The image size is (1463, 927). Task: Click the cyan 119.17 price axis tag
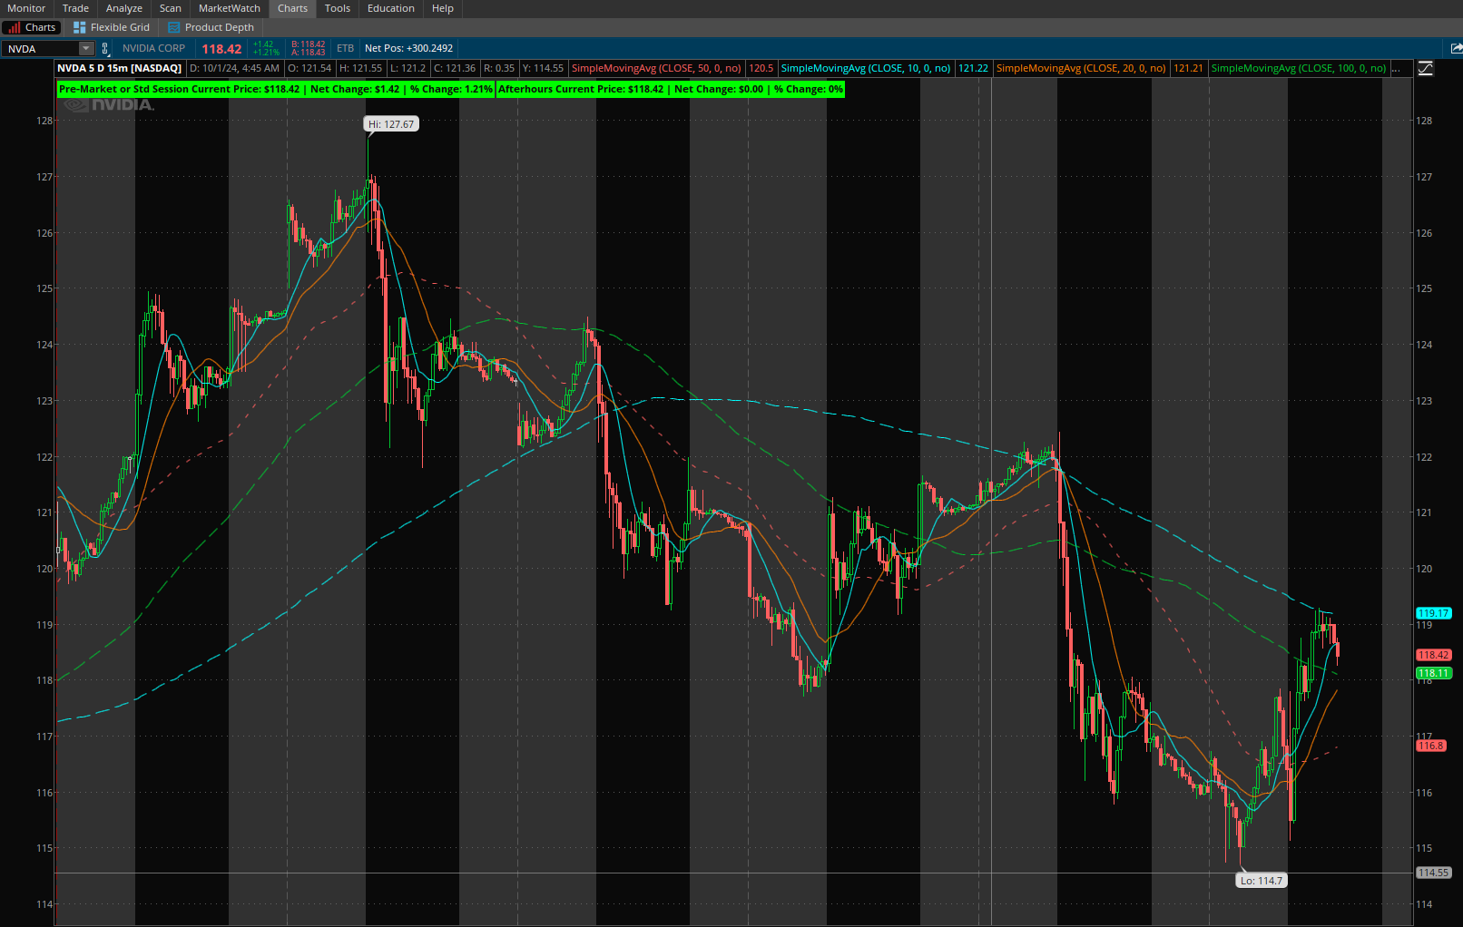point(1433,613)
